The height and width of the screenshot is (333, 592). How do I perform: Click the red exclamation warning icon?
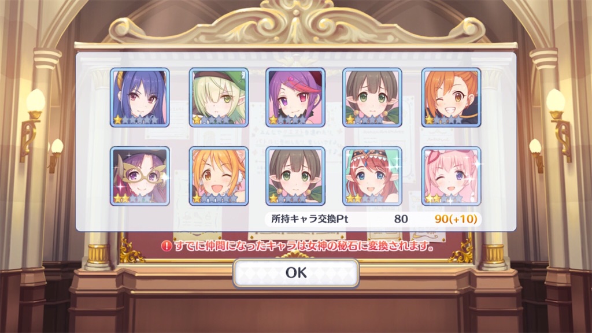(166, 246)
